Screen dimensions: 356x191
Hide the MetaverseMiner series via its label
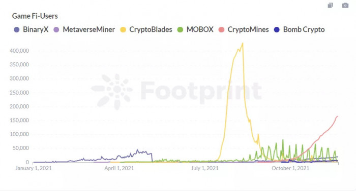coord(89,30)
